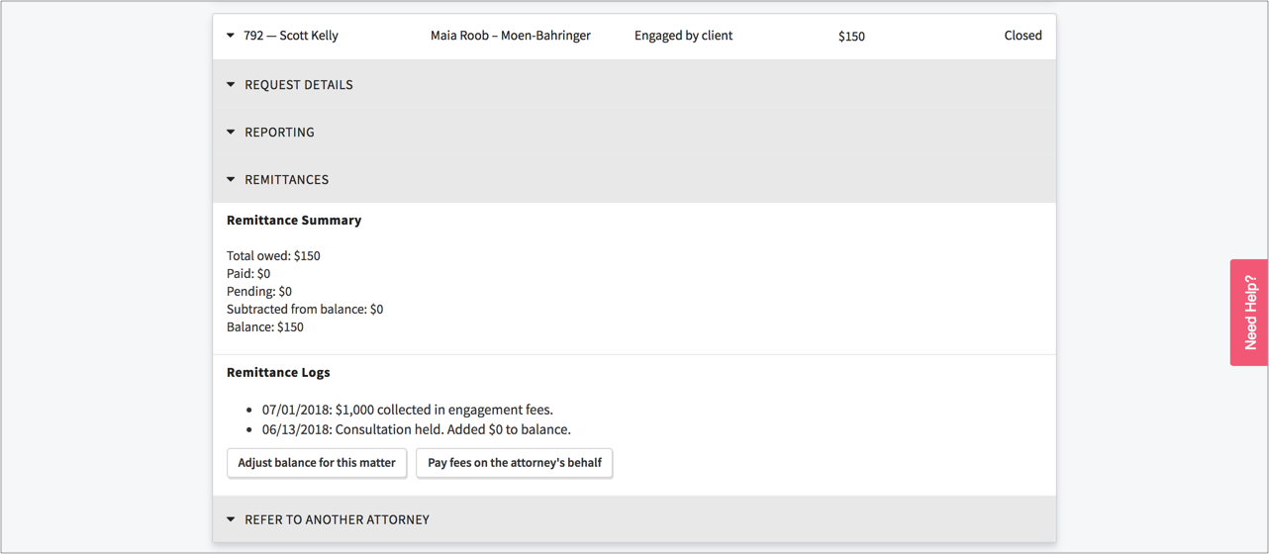Image resolution: width=1269 pixels, height=554 pixels.
Task: Click Pay fees on the attorney's behalf
Action: [514, 463]
